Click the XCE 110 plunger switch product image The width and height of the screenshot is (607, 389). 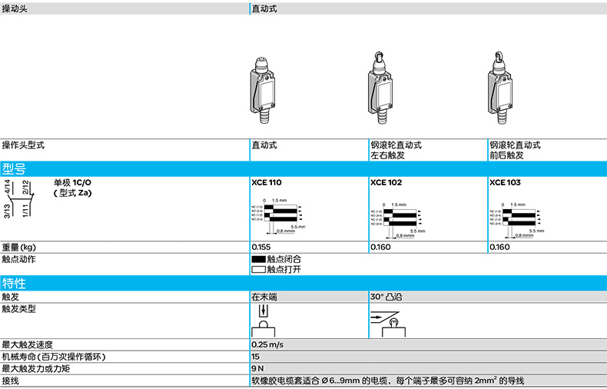click(x=262, y=89)
